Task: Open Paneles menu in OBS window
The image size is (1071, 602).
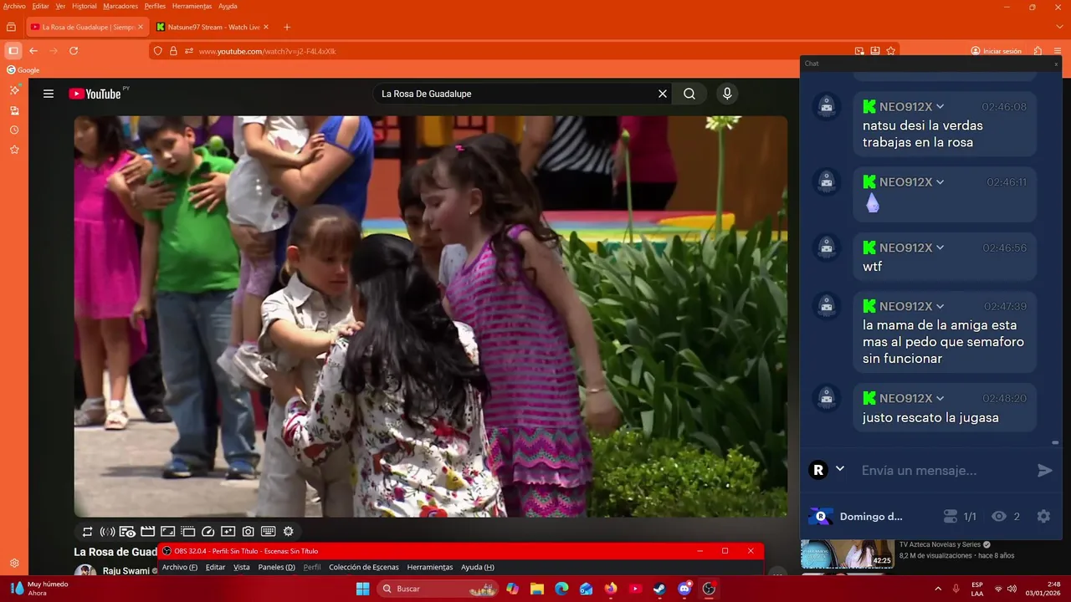Action: (276, 567)
